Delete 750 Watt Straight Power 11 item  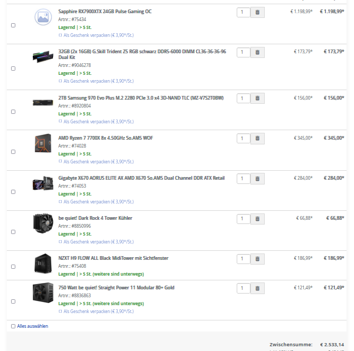point(257,288)
